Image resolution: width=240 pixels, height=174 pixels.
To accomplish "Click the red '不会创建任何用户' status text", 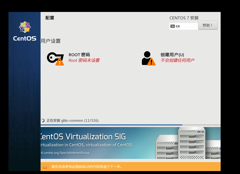I will click(177, 60).
